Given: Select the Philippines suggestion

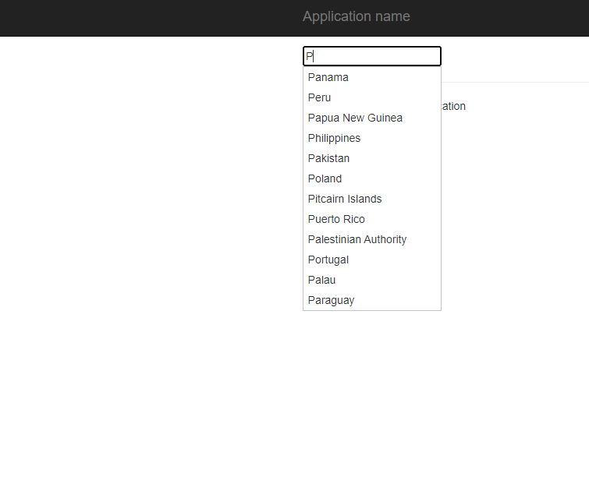Looking at the screenshot, I should (372, 138).
